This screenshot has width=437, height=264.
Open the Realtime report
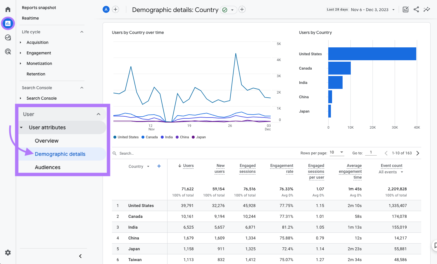[30, 18]
